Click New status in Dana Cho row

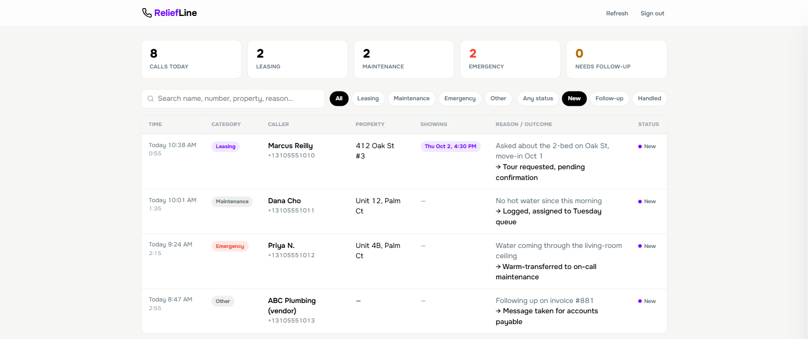[647, 202]
